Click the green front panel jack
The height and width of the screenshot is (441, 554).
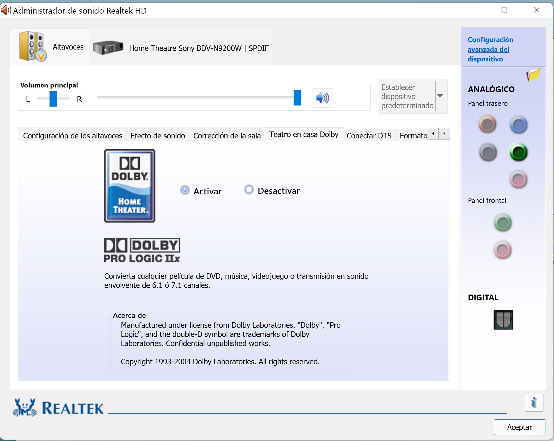click(503, 223)
